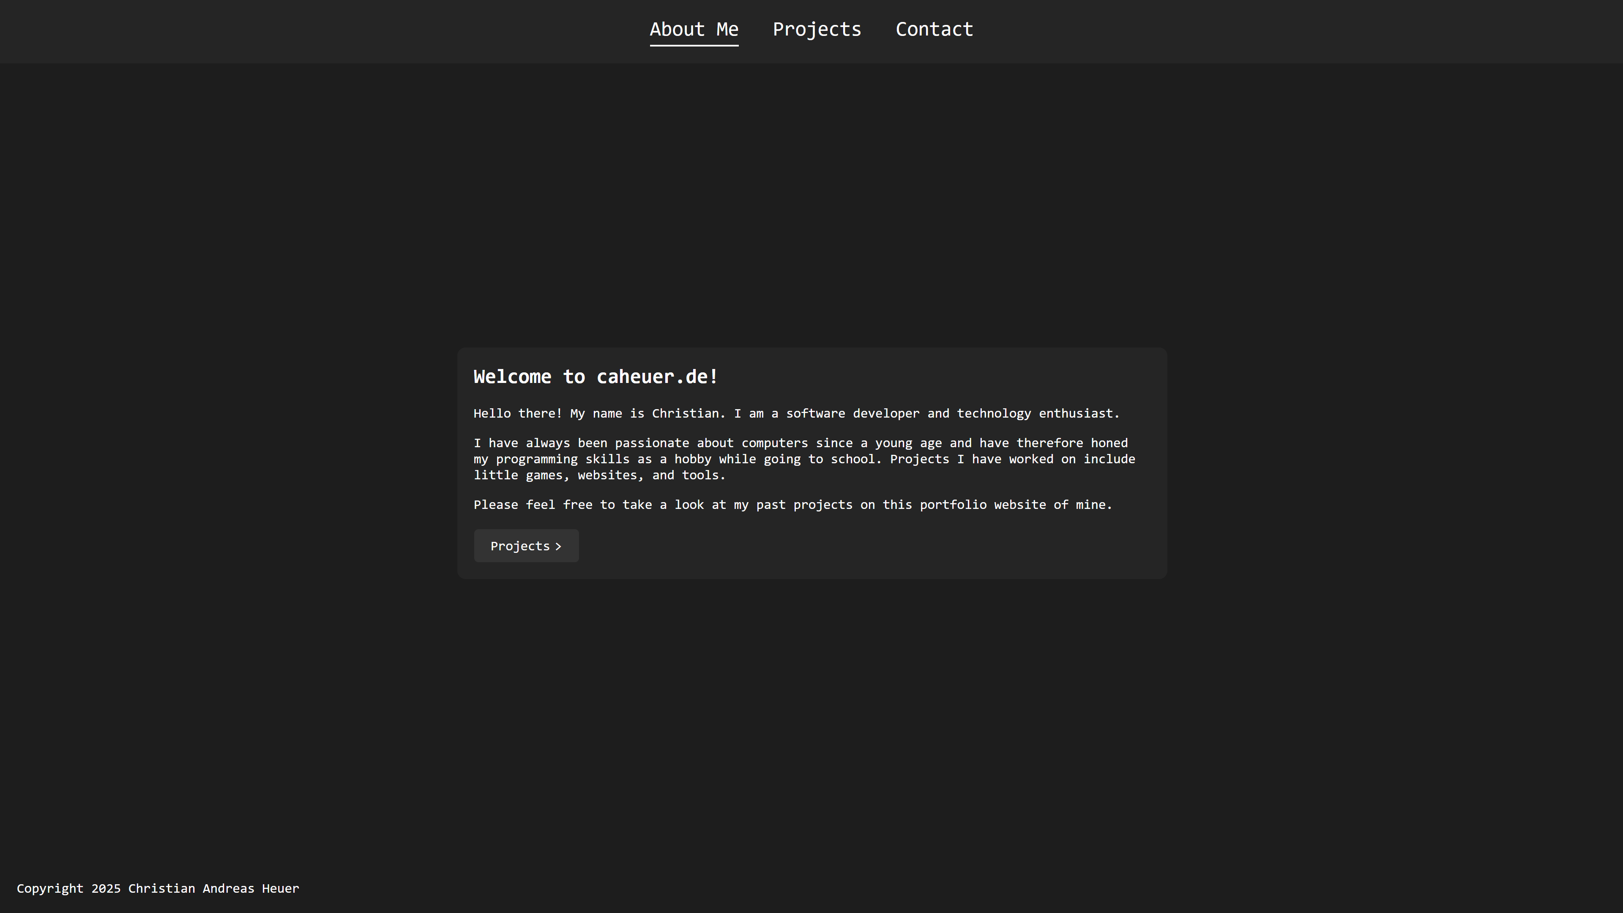Click the 'Welcome to caheuer.de!' heading
1623x913 pixels.
(596, 377)
